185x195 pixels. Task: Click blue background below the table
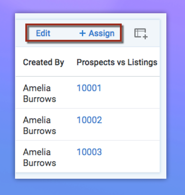[x=90, y=187]
